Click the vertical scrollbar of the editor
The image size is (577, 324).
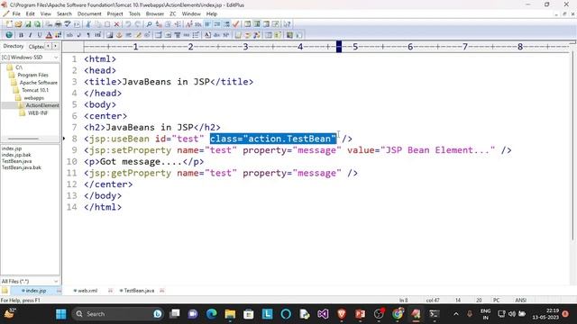[572, 147]
